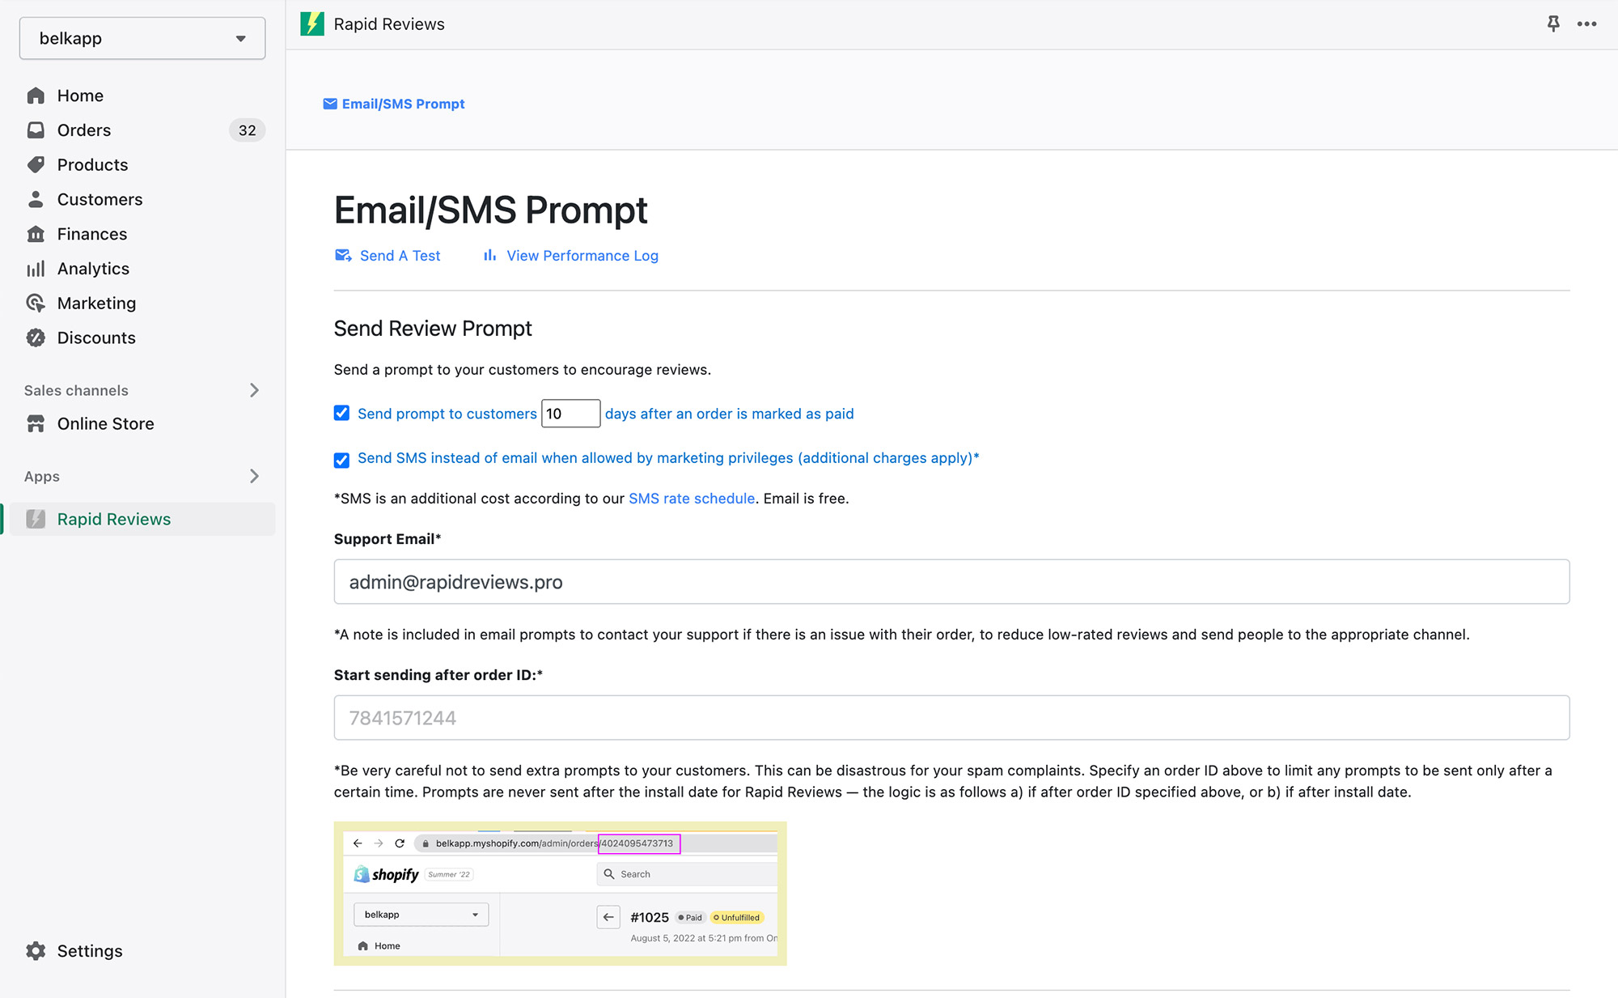Click the Marketing target icon
Viewport: 1618px width, 998px height.
pos(36,303)
